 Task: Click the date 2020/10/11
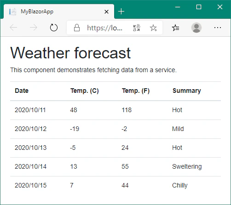tap(30, 110)
